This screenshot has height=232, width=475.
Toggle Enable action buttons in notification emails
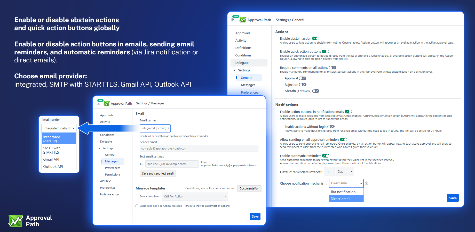coord(348,112)
